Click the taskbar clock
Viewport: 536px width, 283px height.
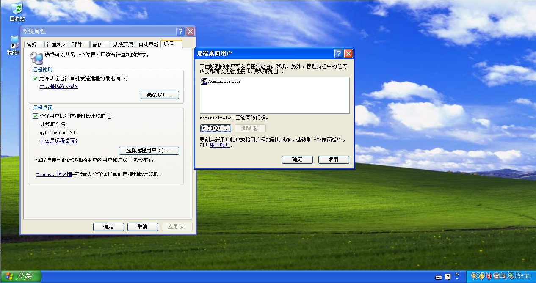click(525, 277)
